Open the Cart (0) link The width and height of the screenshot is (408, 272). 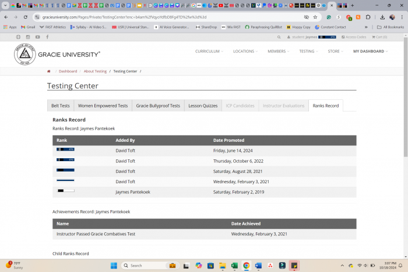379,37
